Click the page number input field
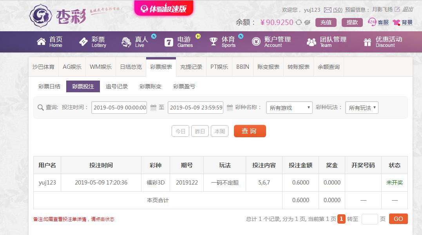422x235 pixels. (x=369, y=219)
